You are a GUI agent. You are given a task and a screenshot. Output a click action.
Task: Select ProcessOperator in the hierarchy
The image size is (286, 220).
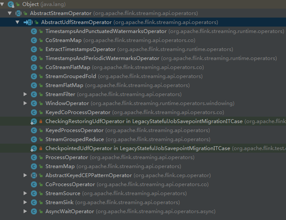67,157
